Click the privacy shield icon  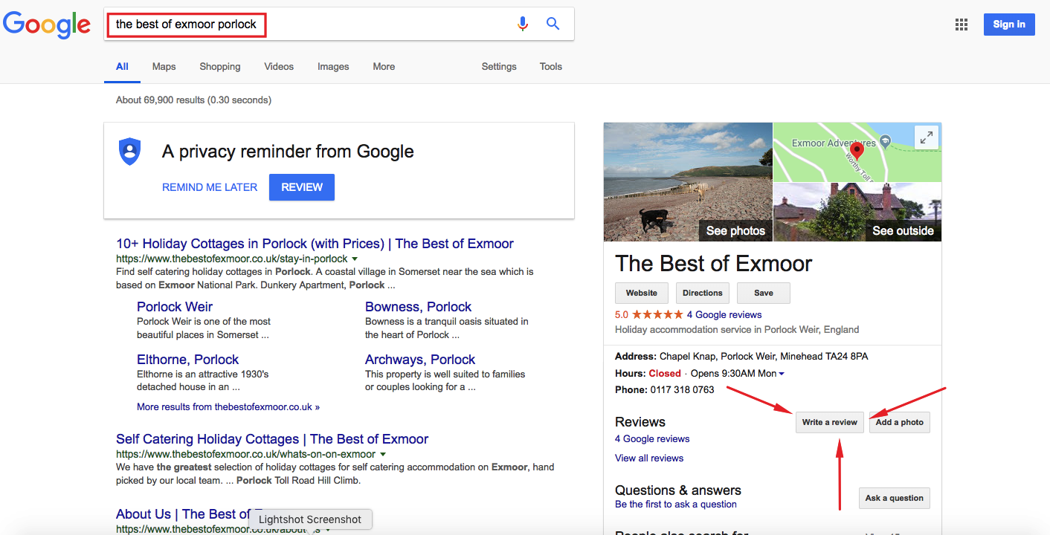[129, 152]
